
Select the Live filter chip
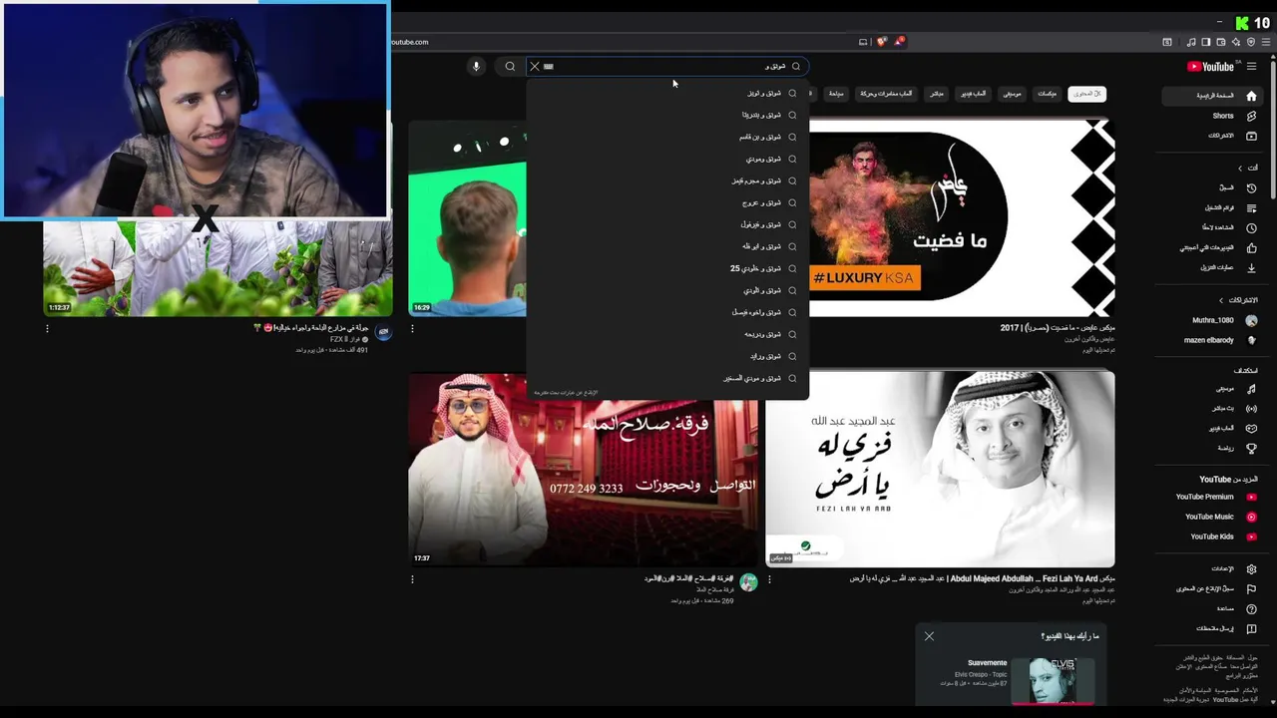[936, 94]
